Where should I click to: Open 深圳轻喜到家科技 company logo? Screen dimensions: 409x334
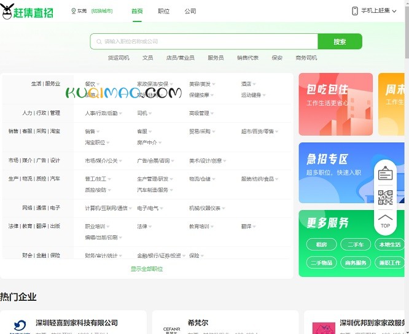pyautogui.click(x=20, y=327)
